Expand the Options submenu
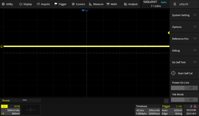 184,27
